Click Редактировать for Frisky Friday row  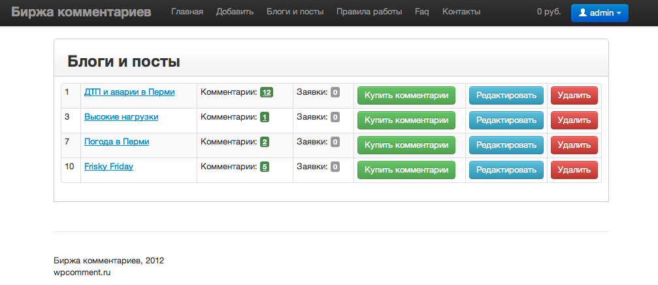coord(506,170)
